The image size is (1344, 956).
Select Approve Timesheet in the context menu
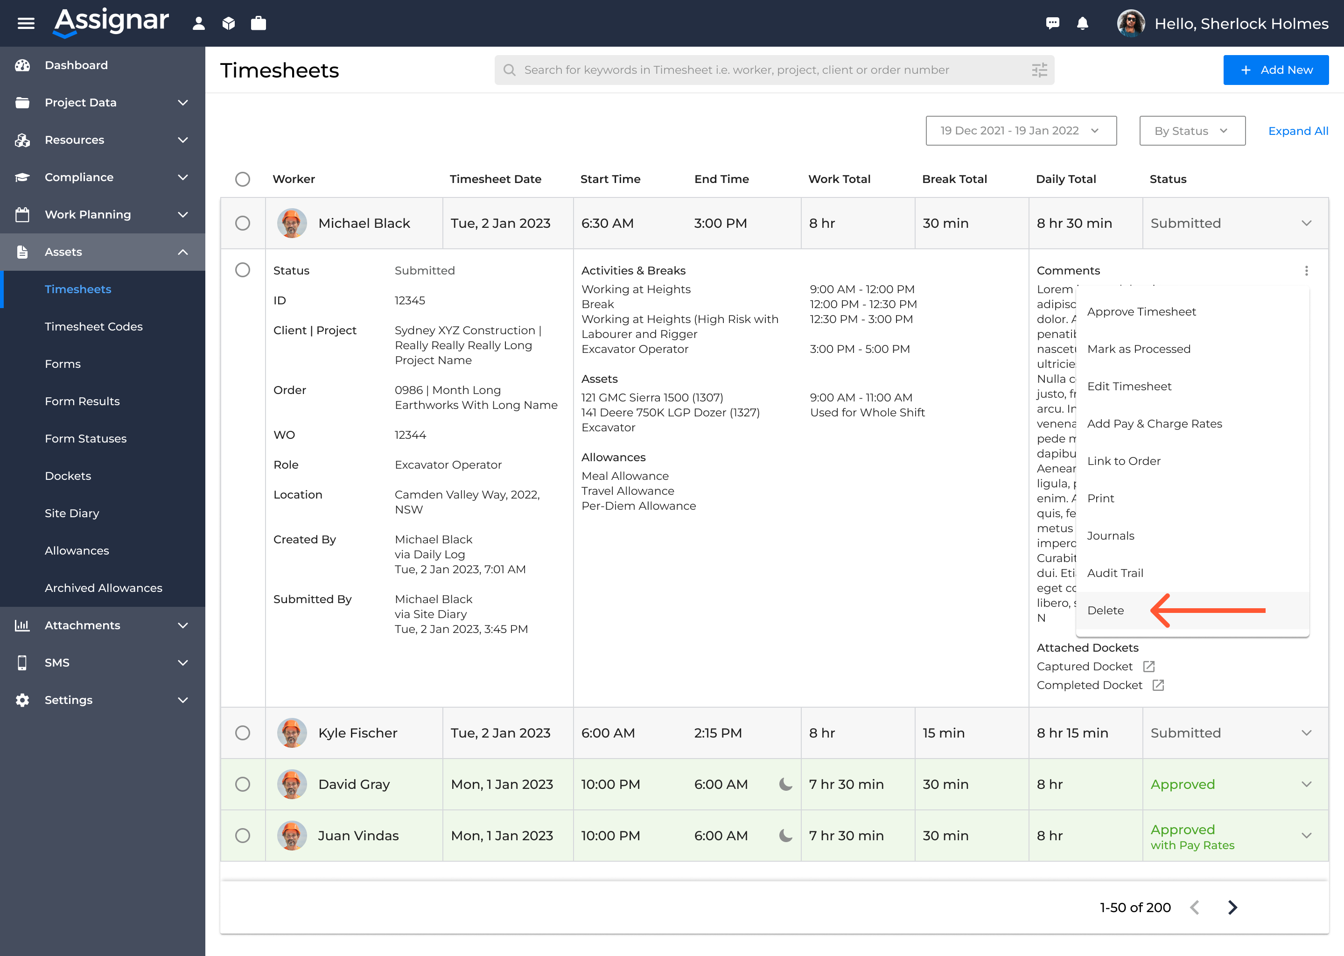click(1141, 311)
